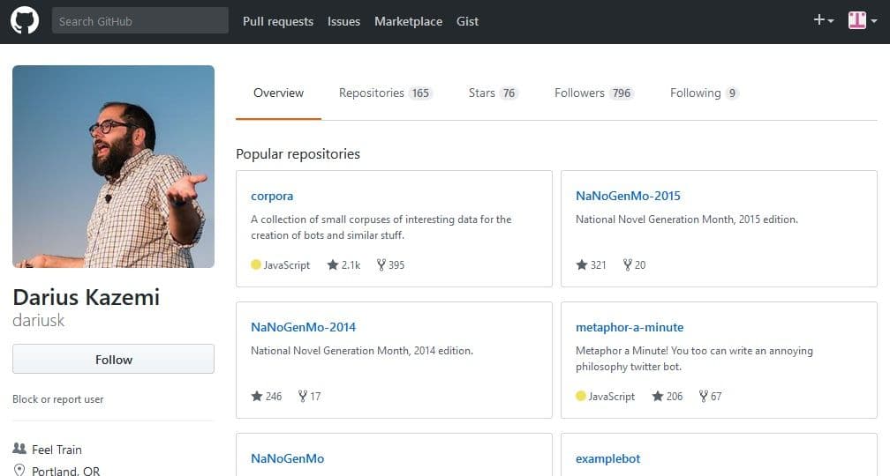Switch to the Repositories tab

point(385,93)
